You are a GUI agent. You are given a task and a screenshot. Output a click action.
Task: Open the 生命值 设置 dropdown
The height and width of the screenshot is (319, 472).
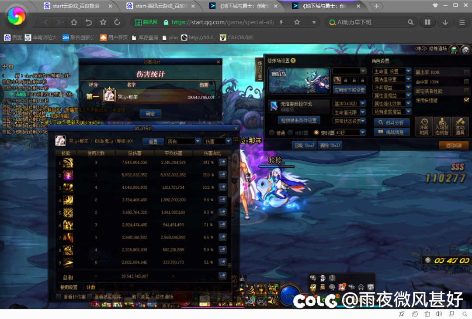tap(392, 71)
